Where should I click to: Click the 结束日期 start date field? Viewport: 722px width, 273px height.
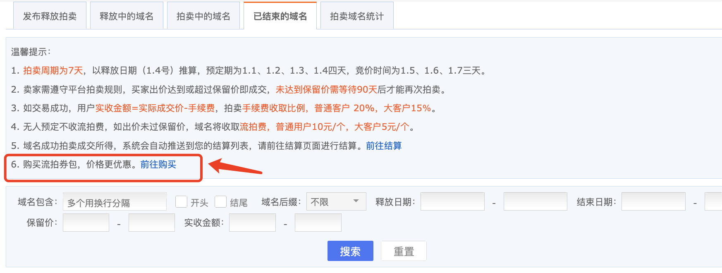(x=653, y=201)
